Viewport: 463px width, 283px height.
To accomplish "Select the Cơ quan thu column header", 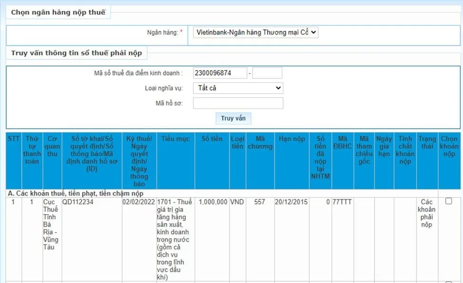I will (x=51, y=146).
